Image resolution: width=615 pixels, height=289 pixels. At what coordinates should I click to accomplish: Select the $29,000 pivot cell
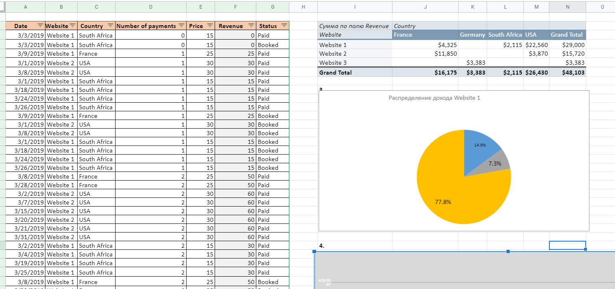click(x=568, y=45)
